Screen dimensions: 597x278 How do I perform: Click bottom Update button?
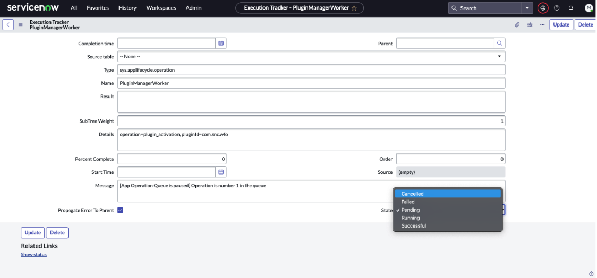pyautogui.click(x=33, y=233)
